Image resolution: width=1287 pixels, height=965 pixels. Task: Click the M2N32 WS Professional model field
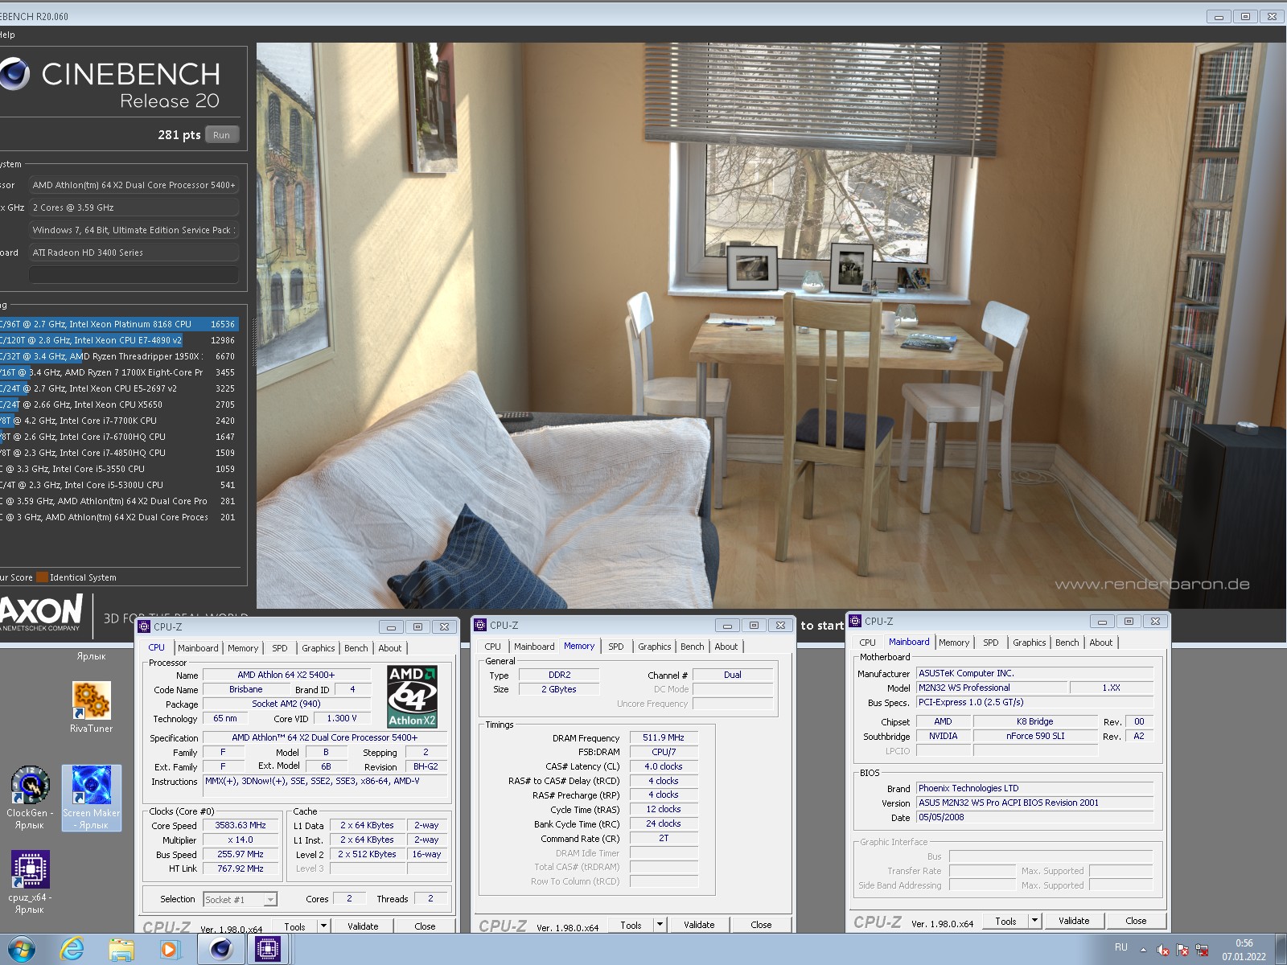coord(991,688)
